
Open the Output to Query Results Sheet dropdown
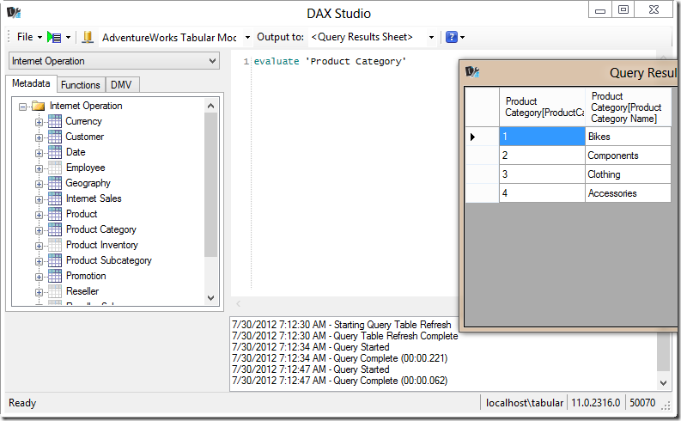(x=431, y=37)
